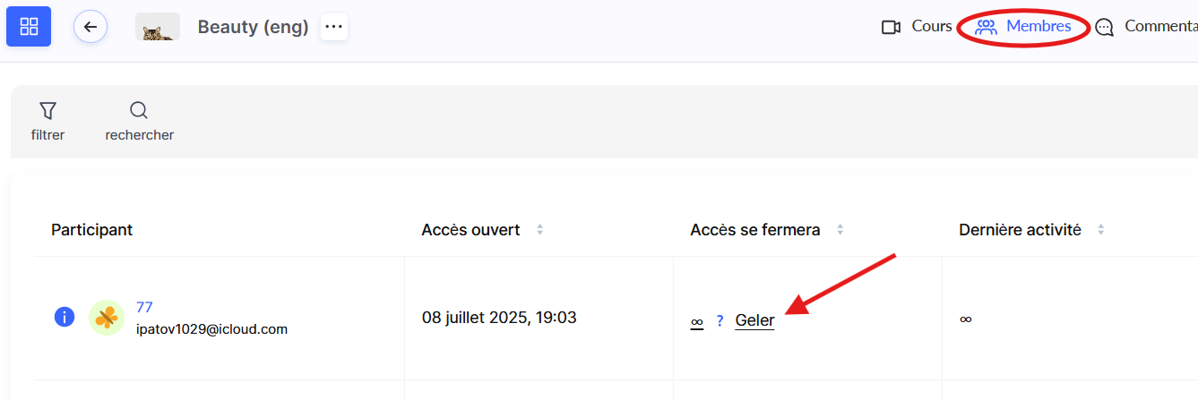1198x400 pixels.
Task: Click the comment bubble icon for Commentaires
Action: pos(1105,28)
